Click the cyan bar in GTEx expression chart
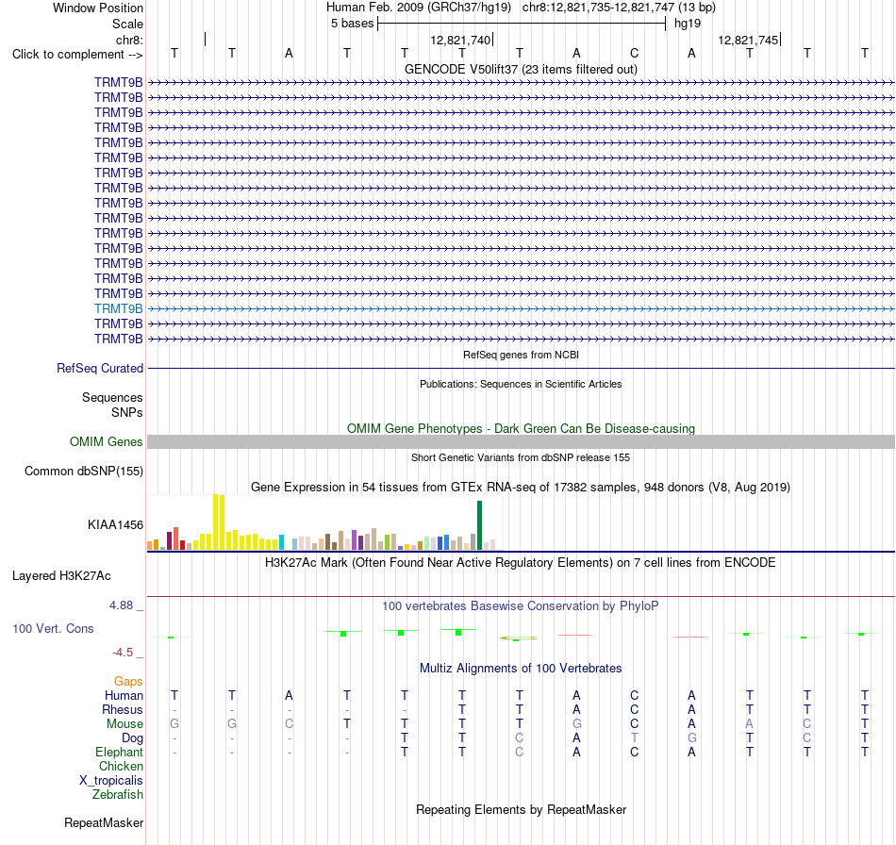 [281, 542]
